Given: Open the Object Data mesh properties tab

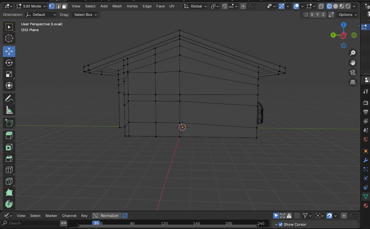Looking at the screenshot, I should click(x=366, y=196).
